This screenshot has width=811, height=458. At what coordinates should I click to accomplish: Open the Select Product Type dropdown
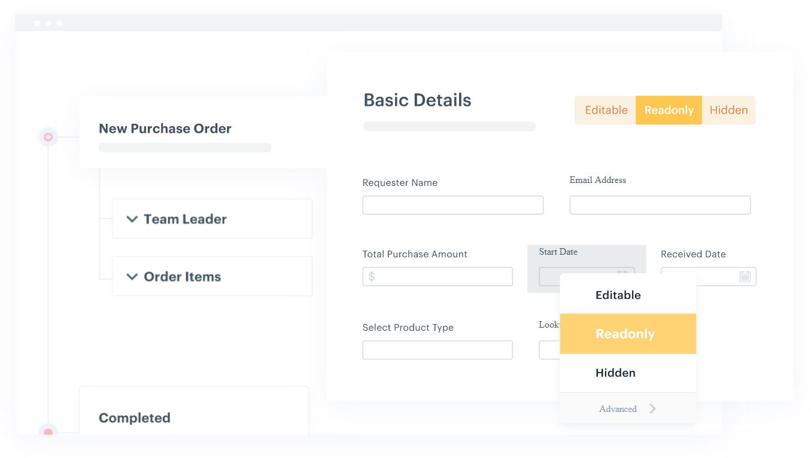coord(437,350)
